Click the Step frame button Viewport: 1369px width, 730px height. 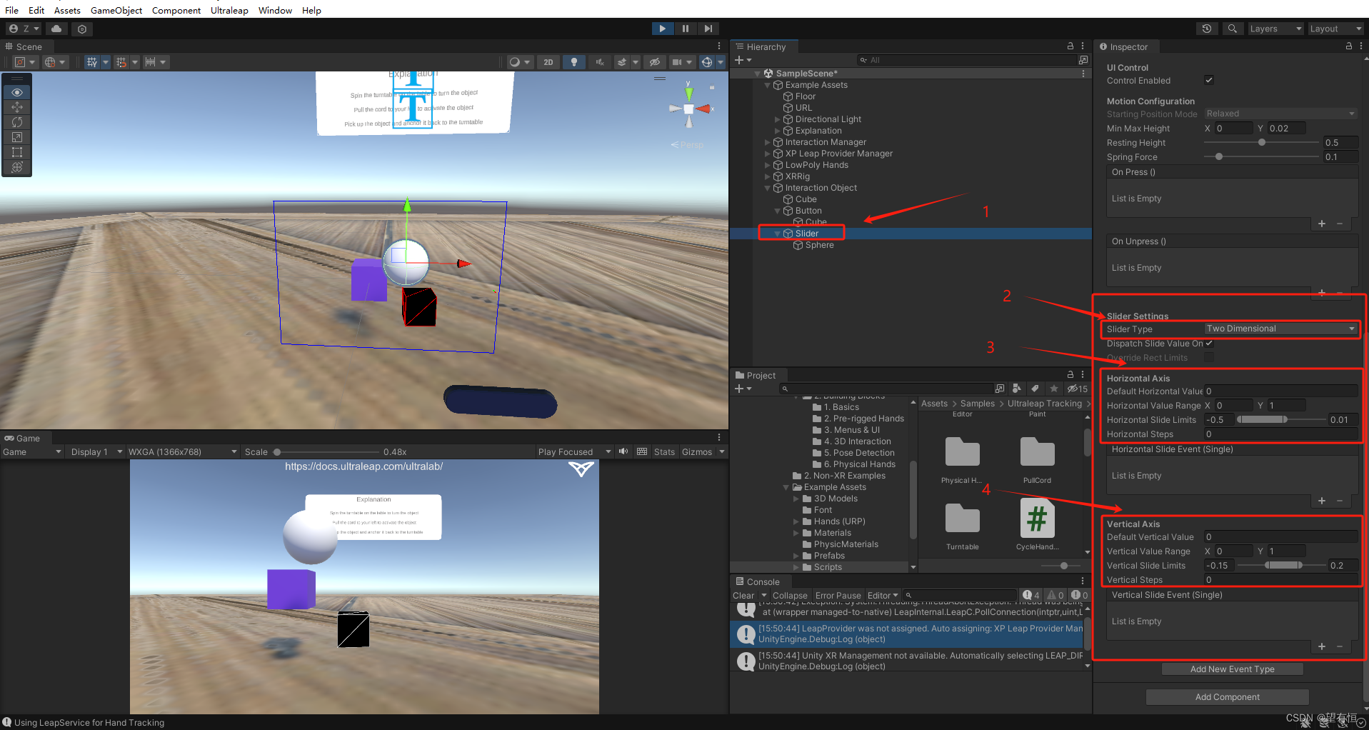tap(708, 29)
